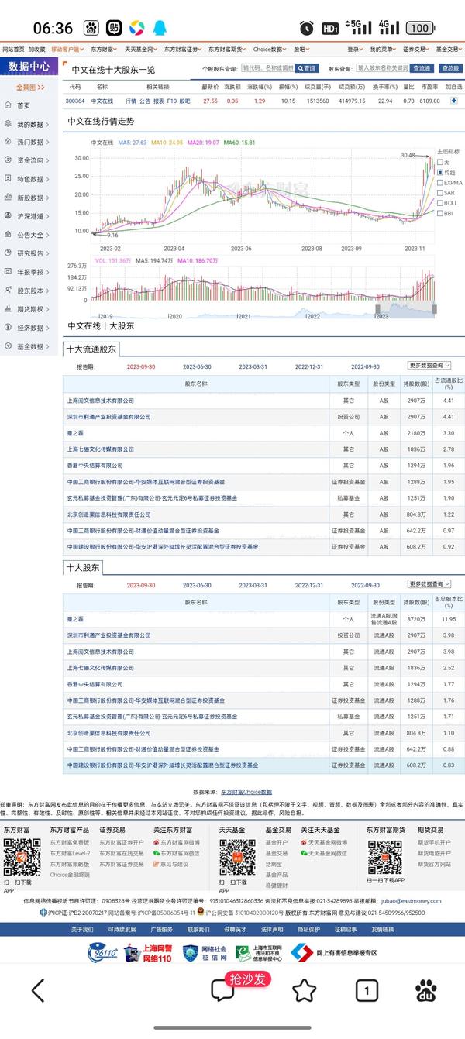
Task: Click the right handle of timeline range slider
Action: coord(434,309)
